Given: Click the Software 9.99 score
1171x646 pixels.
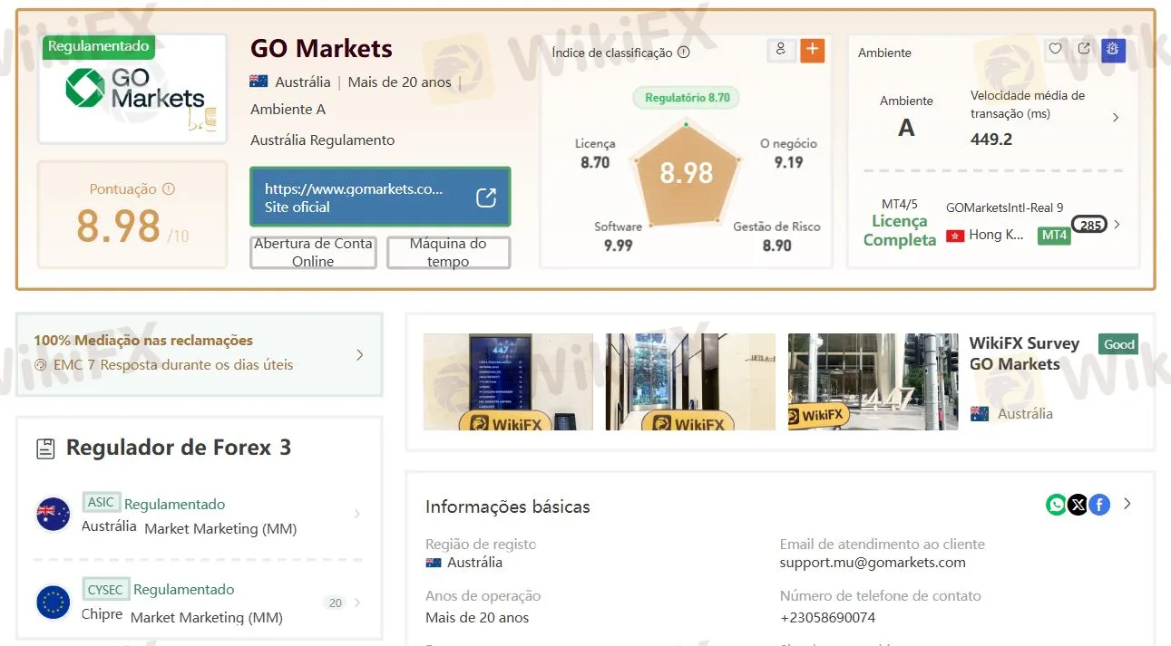Looking at the screenshot, I should (619, 236).
